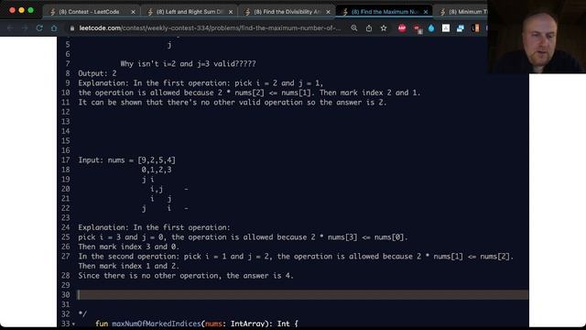Open the browser home page icon
The width and height of the screenshot is (586, 330).
point(54,28)
